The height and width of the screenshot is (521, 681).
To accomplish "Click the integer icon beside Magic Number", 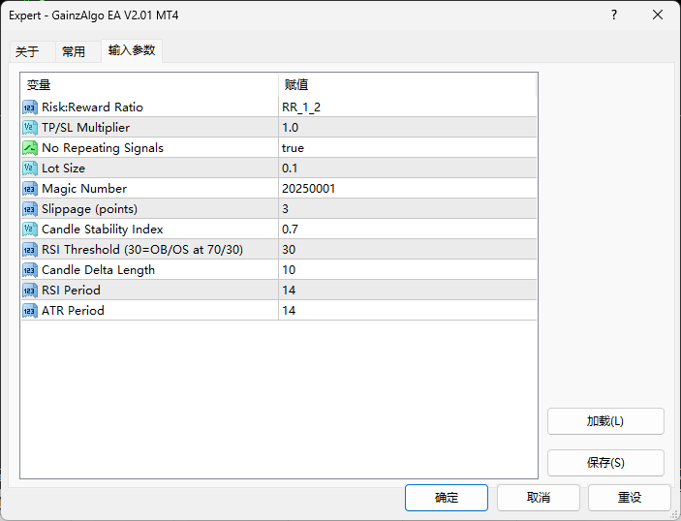I will point(30,189).
